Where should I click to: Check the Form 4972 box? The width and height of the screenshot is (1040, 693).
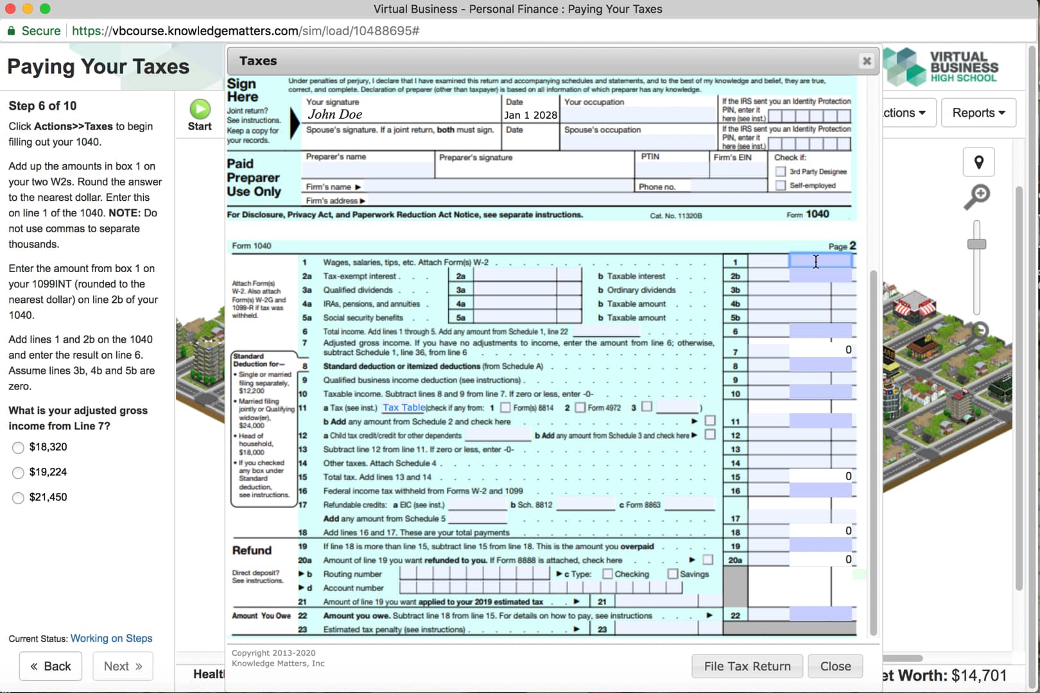pyautogui.click(x=580, y=407)
